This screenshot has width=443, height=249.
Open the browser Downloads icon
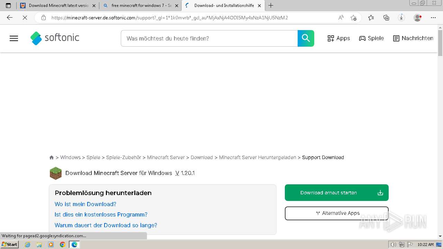401,18
